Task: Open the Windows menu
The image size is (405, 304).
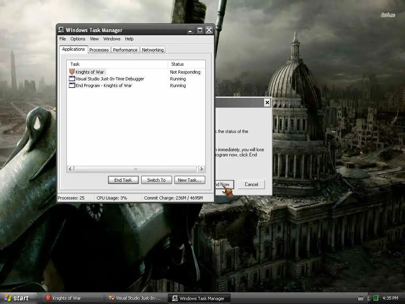Action: pos(112,39)
